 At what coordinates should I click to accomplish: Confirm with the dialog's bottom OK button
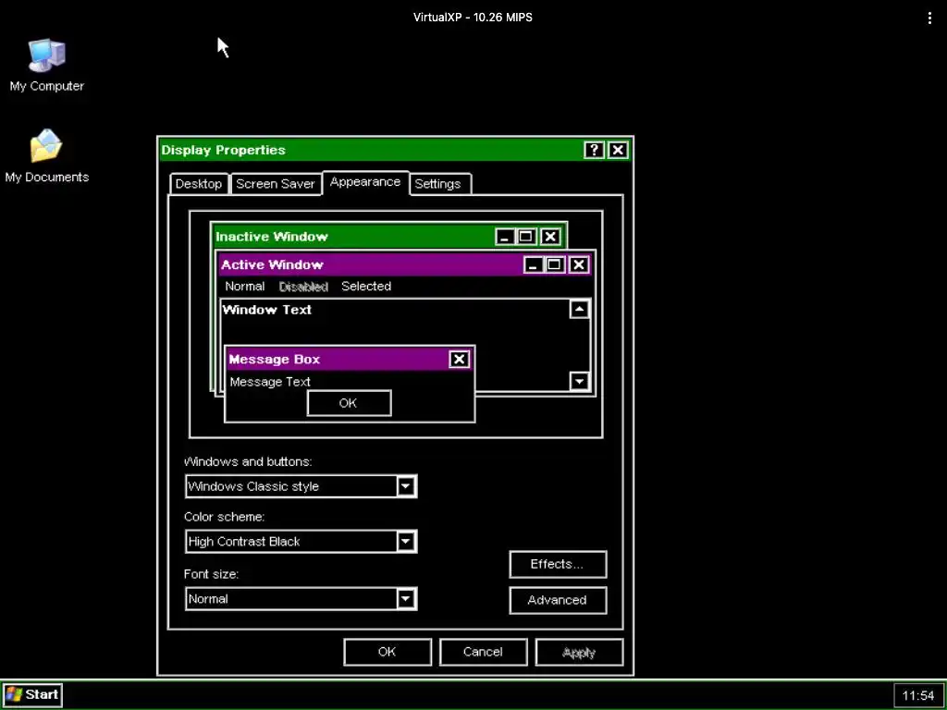point(387,652)
